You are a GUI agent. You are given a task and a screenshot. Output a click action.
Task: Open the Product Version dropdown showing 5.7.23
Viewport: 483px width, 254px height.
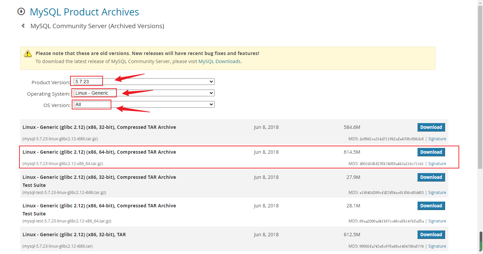(x=144, y=82)
